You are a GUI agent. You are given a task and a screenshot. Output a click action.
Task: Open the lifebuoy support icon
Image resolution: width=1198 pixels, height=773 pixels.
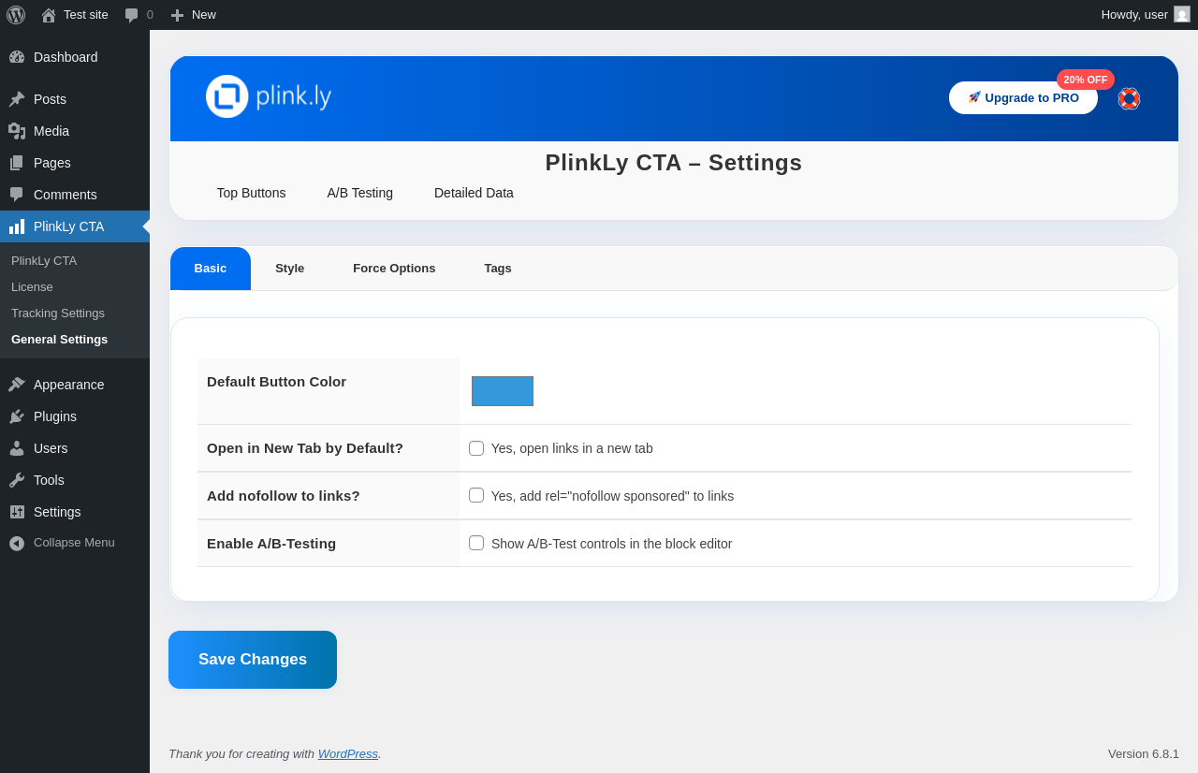coord(1129,98)
